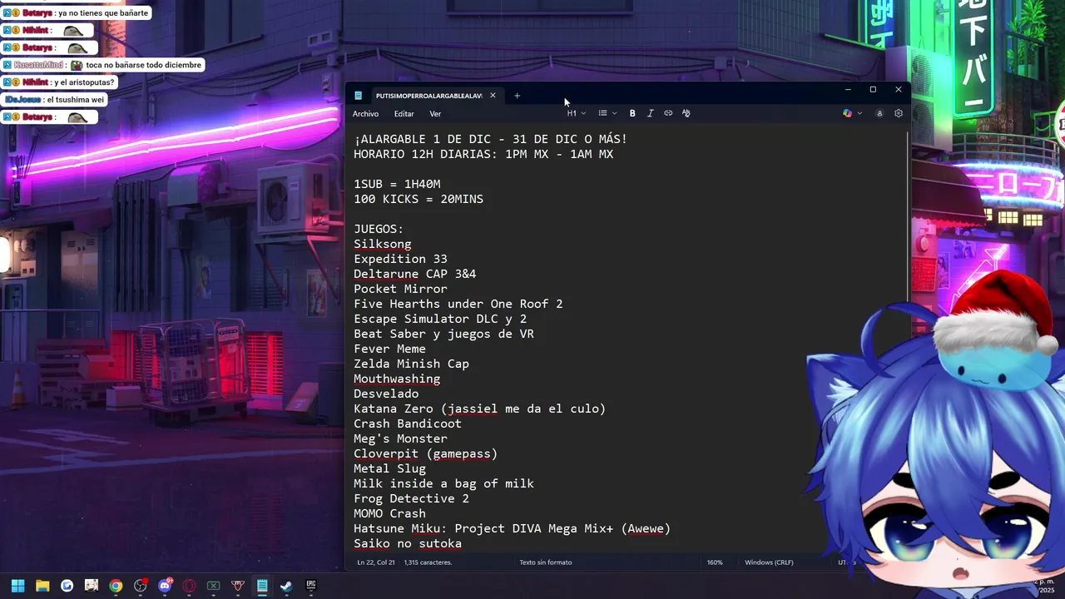This screenshot has height=599, width=1065.
Task: Open the Ver menu
Action: click(x=435, y=114)
